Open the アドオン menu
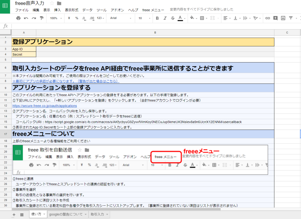301x219 pixels. click(x=117, y=10)
